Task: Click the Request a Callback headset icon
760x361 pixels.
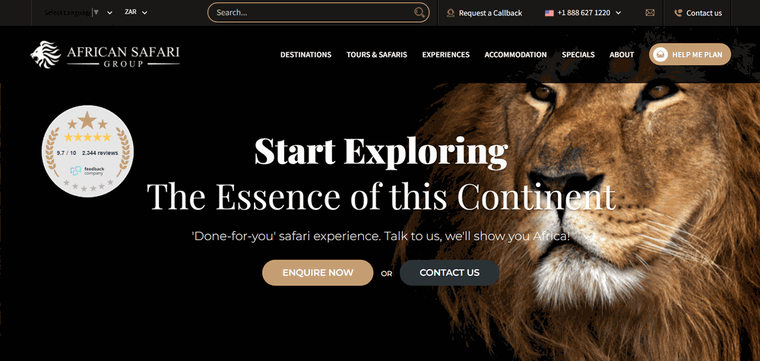Action: 451,13
